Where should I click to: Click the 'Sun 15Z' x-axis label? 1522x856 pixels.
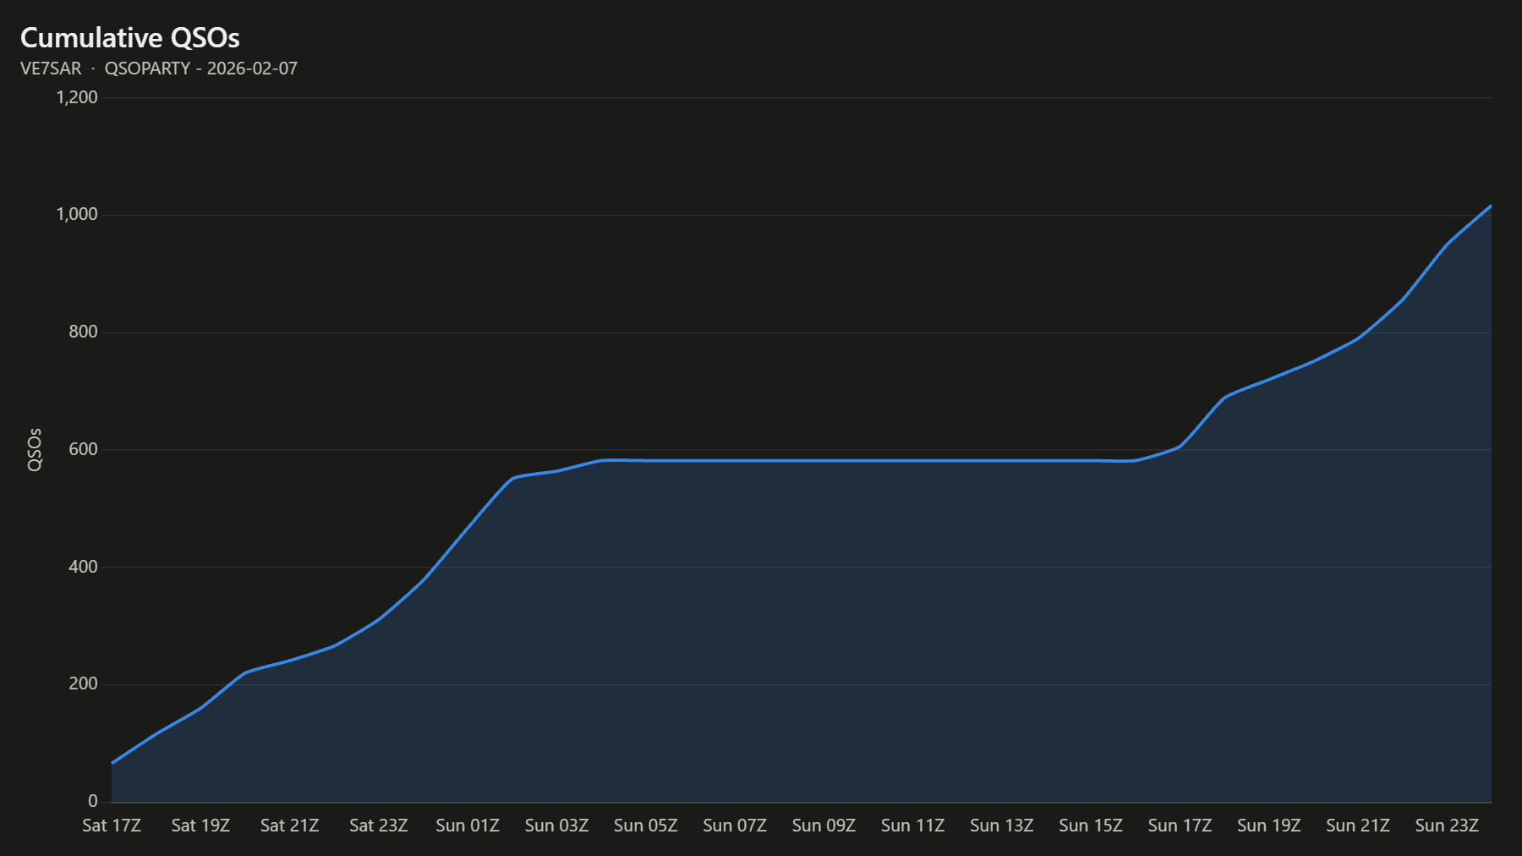pos(1091,826)
